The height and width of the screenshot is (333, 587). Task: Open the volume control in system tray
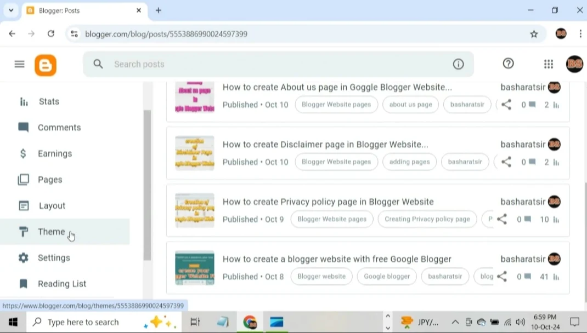click(521, 322)
